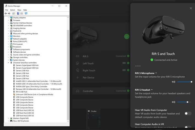Click the Left Touch controller icon
This screenshot has height=130, width=195.
coord(77,63)
